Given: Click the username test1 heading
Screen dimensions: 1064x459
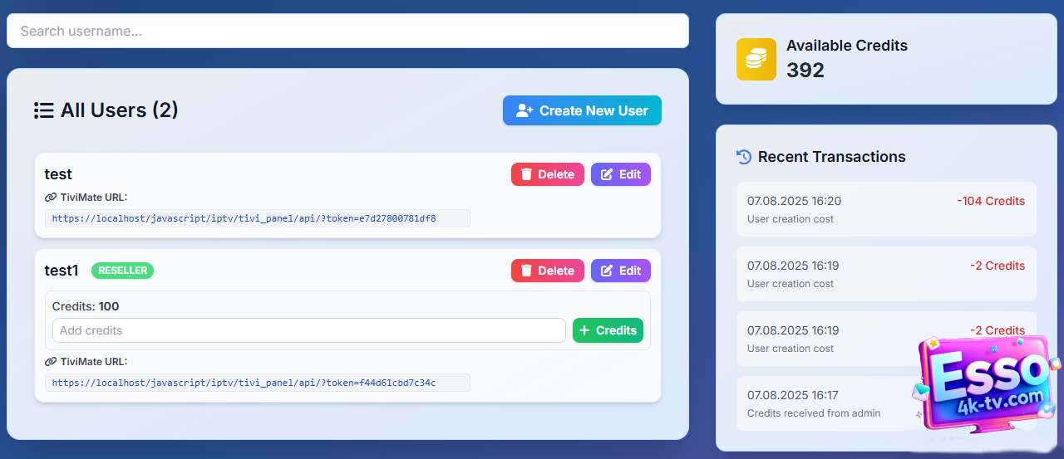Looking at the screenshot, I should 62,271.
